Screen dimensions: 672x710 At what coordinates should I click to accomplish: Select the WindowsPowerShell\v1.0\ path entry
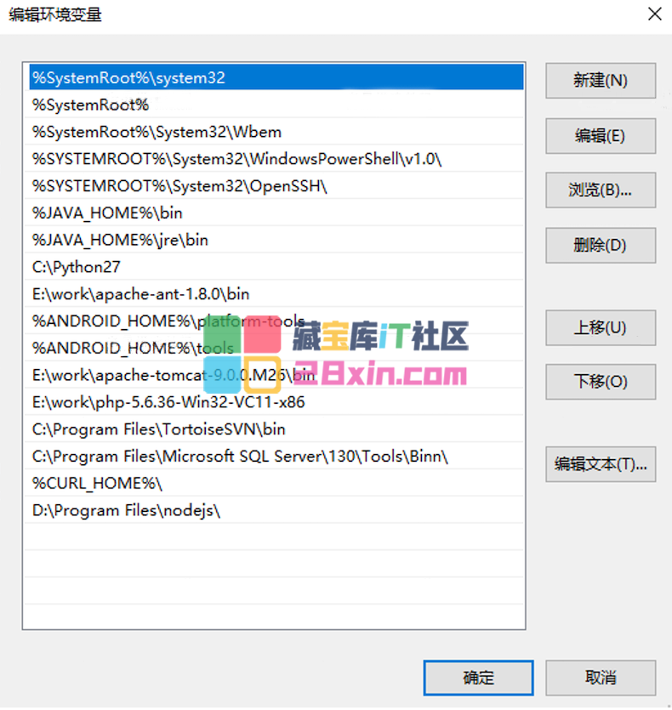click(x=236, y=159)
